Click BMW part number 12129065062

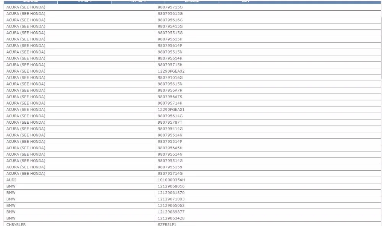point(171,205)
